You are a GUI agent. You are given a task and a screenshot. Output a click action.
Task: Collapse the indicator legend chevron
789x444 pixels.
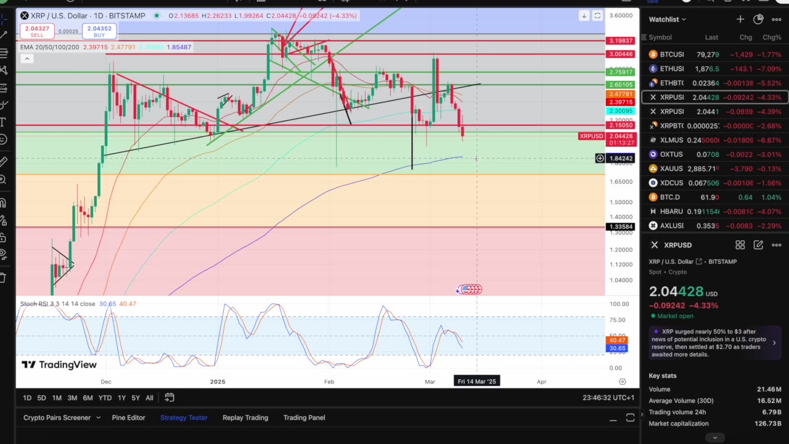(27, 59)
